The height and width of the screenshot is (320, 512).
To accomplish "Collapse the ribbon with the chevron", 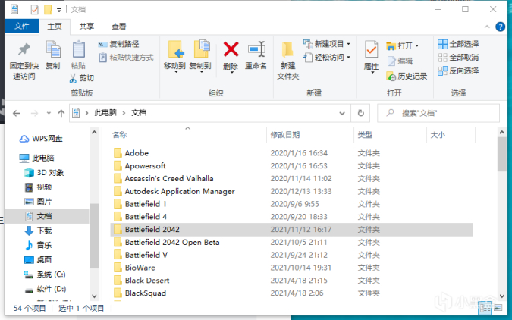I will point(487,27).
